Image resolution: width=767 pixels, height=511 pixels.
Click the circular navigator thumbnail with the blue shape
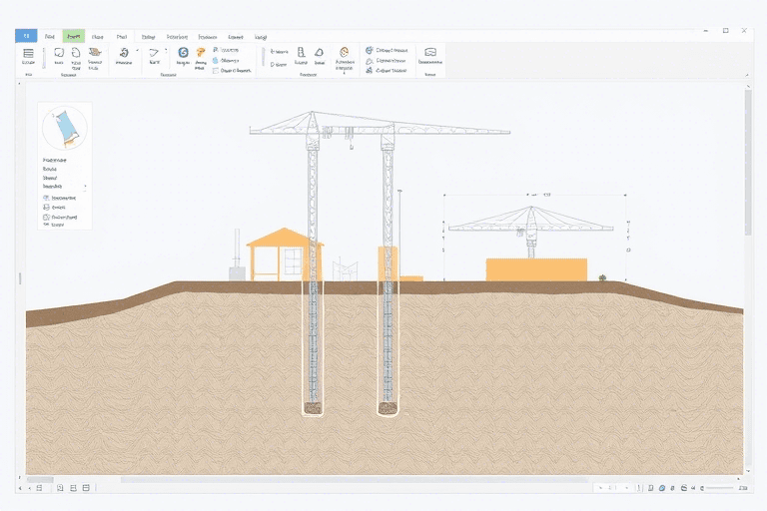pyautogui.click(x=65, y=128)
